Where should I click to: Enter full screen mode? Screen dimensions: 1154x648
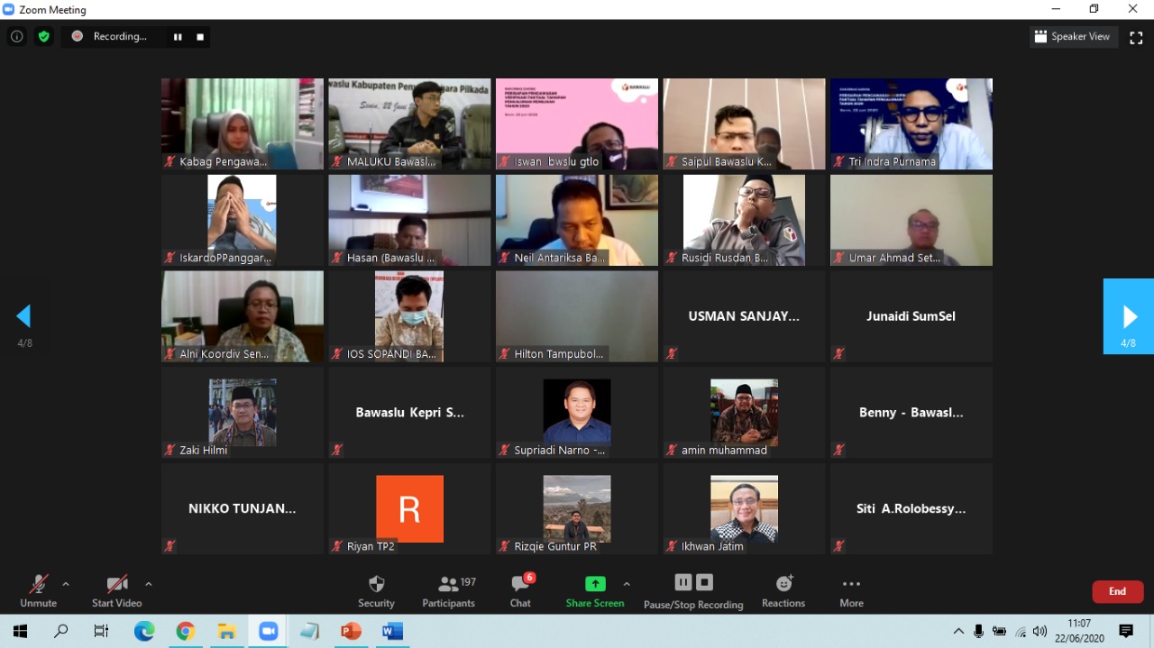click(1136, 37)
